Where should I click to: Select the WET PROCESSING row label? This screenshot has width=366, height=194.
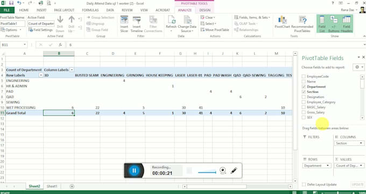21,108
